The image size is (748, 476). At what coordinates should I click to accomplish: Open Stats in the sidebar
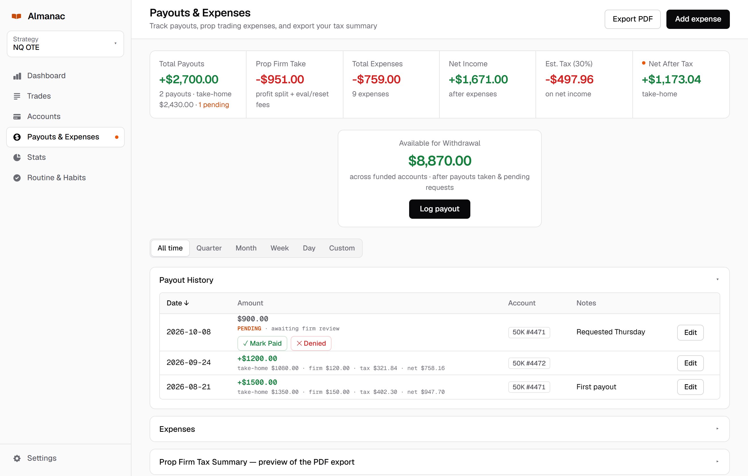click(65, 158)
